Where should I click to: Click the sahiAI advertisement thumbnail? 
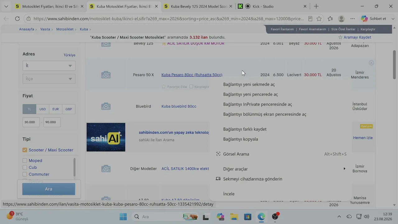(106, 137)
